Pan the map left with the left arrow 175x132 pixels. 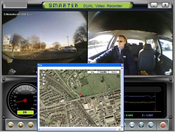(42, 75)
